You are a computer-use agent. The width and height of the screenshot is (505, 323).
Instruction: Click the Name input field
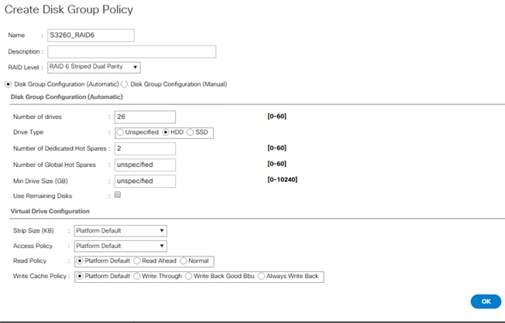point(91,36)
